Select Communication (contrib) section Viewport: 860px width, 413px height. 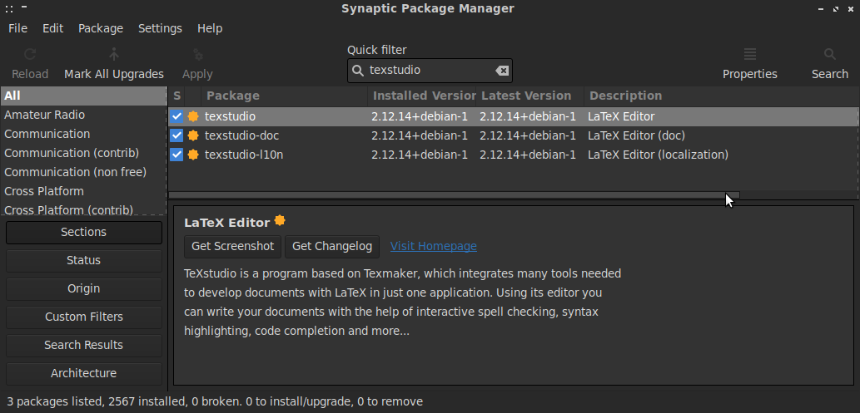pyautogui.click(x=83, y=154)
